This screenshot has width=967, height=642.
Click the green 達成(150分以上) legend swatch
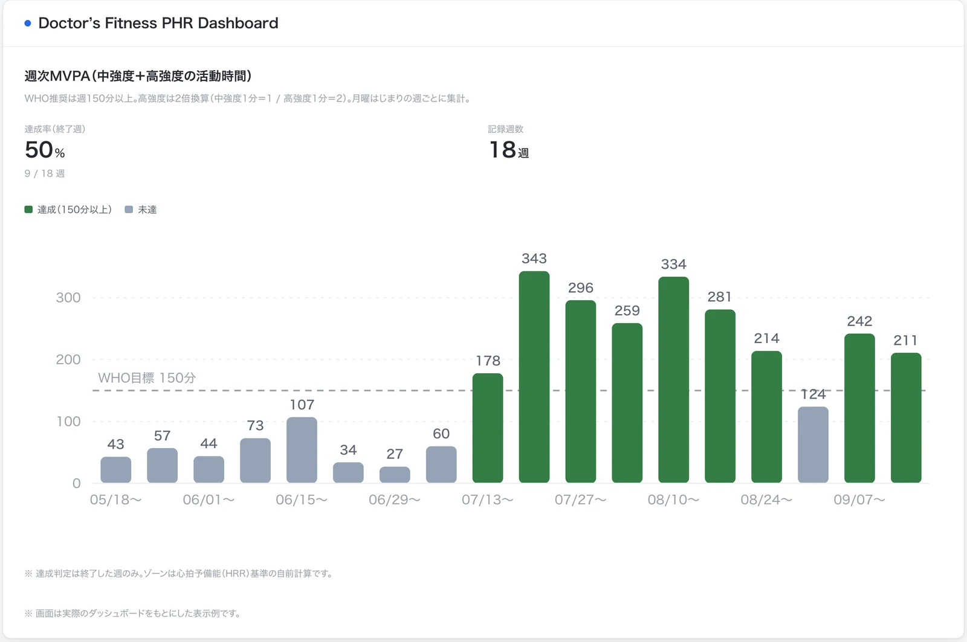[28, 210]
